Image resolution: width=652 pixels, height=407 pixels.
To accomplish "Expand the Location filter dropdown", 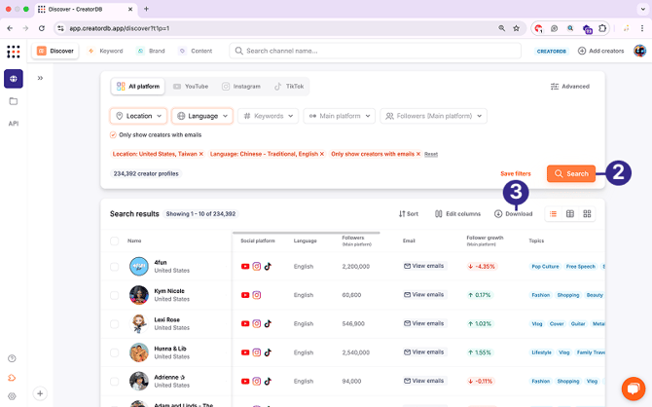I will [x=138, y=116].
